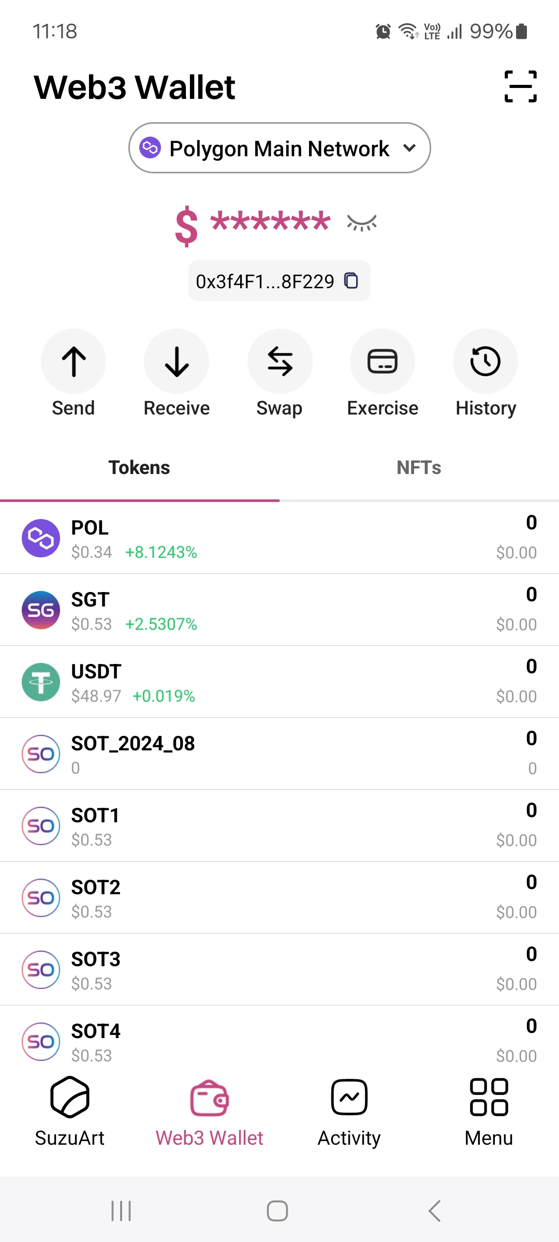Open the Exercise card icon
559x1242 pixels.
click(383, 361)
